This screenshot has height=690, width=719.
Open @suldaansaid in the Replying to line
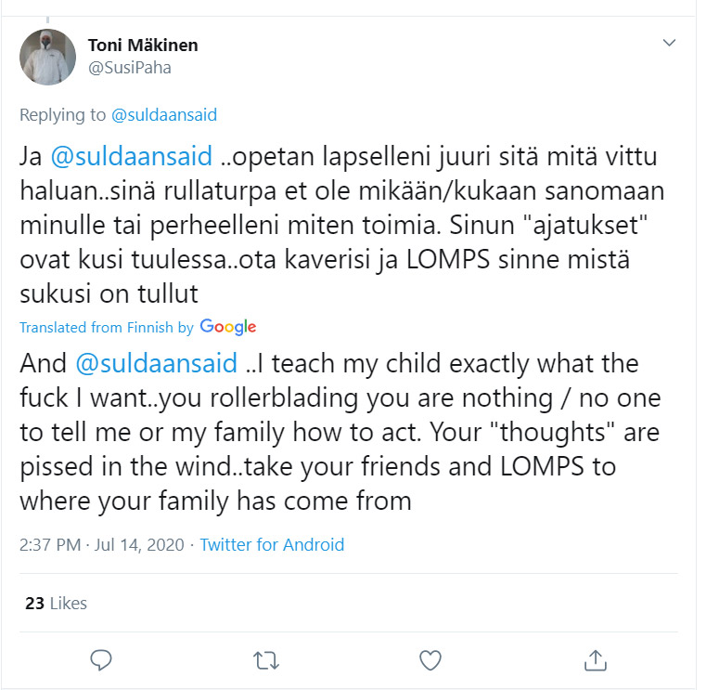[163, 115]
